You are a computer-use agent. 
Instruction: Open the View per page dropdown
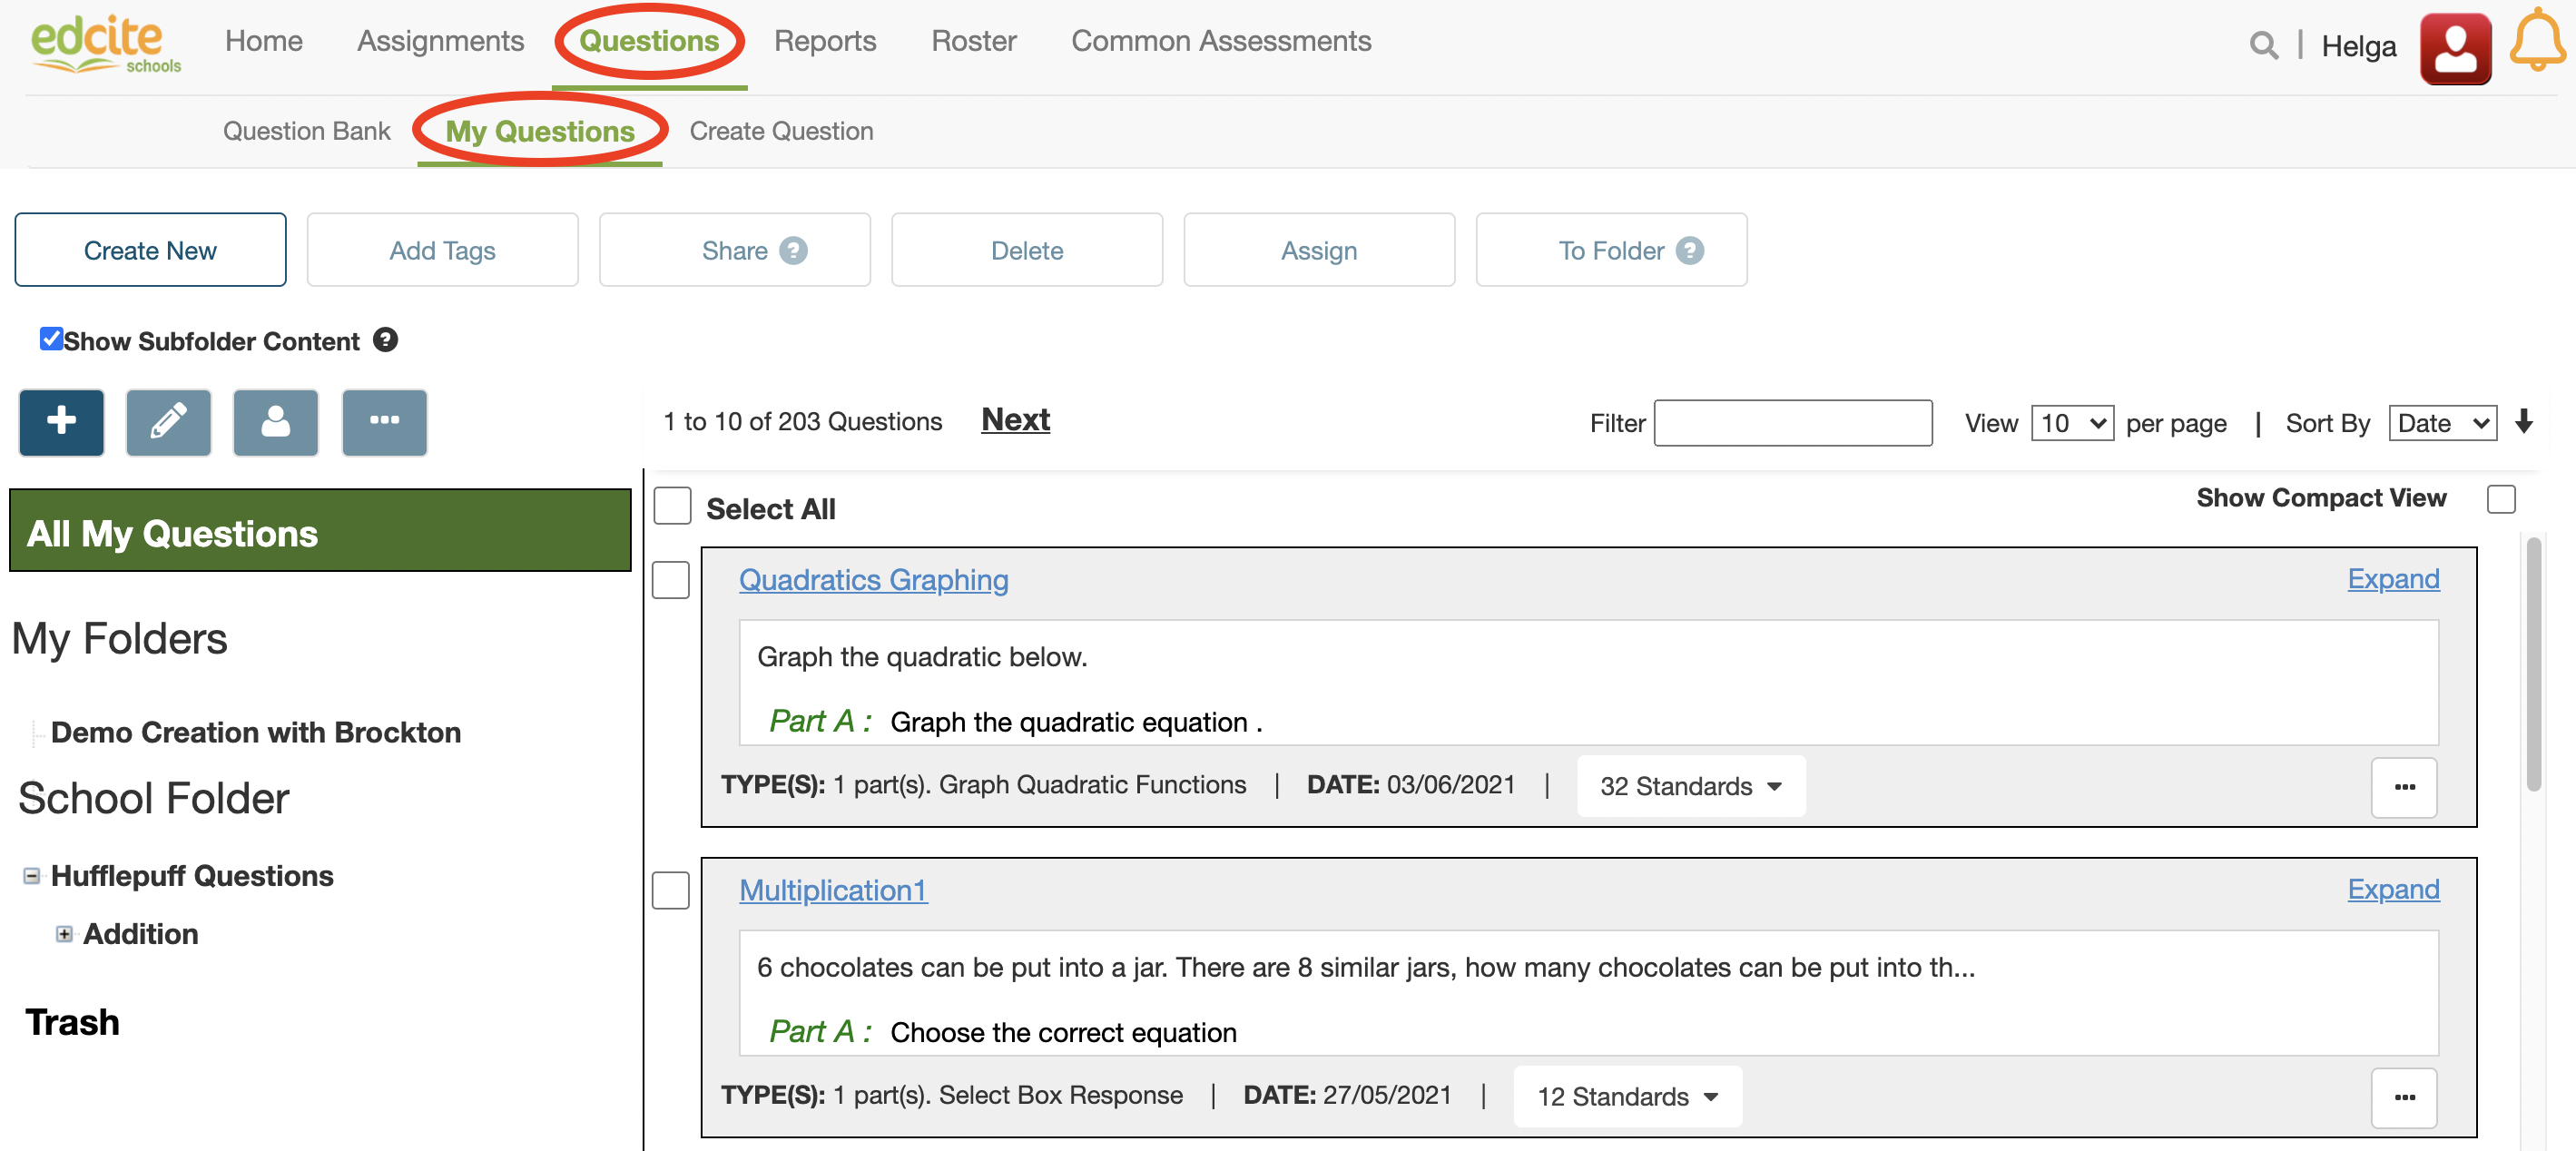pyautogui.click(x=2071, y=423)
